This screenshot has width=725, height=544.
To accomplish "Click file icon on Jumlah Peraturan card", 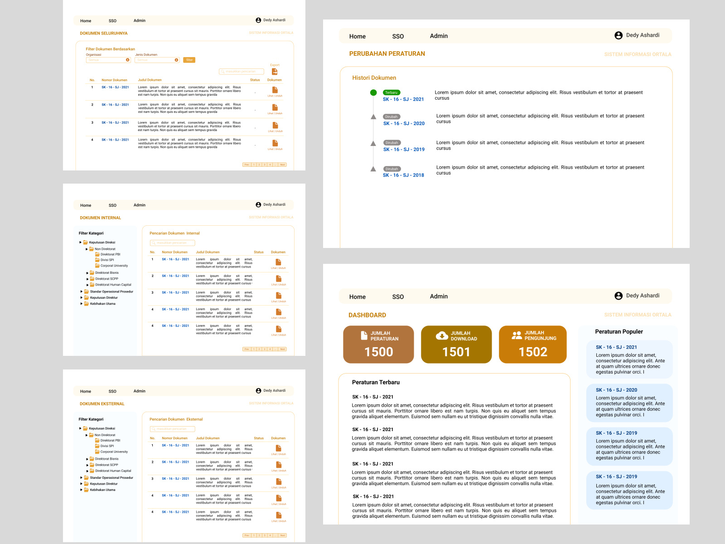I will coord(364,335).
